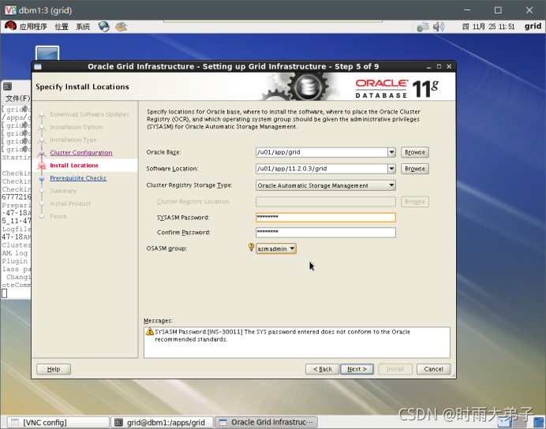Click the Finish step label
Image resolution: width=546 pixels, height=429 pixels.
(58, 216)
